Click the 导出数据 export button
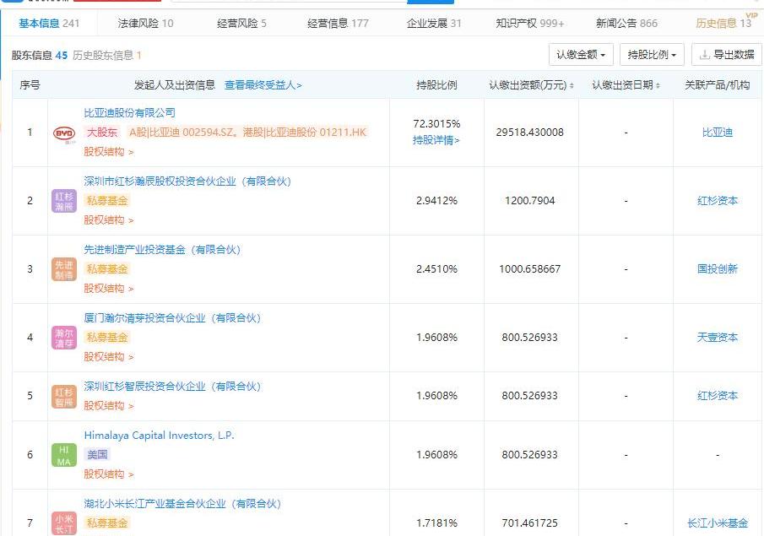 pyautogui.click(x=727, y=55)
